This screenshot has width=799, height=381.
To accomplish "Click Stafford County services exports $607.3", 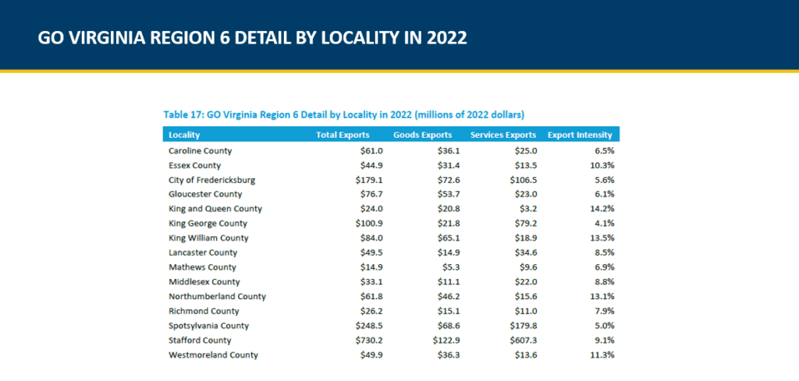I will (x=520, y=340).
